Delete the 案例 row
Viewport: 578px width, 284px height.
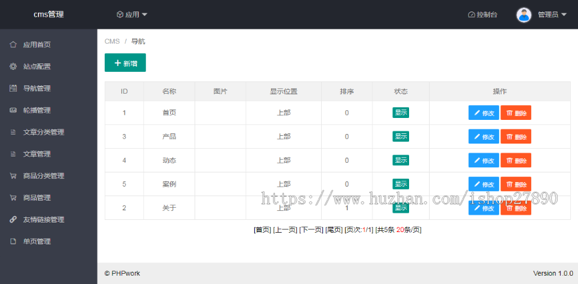pyautogui.click(x=516, y=184)
